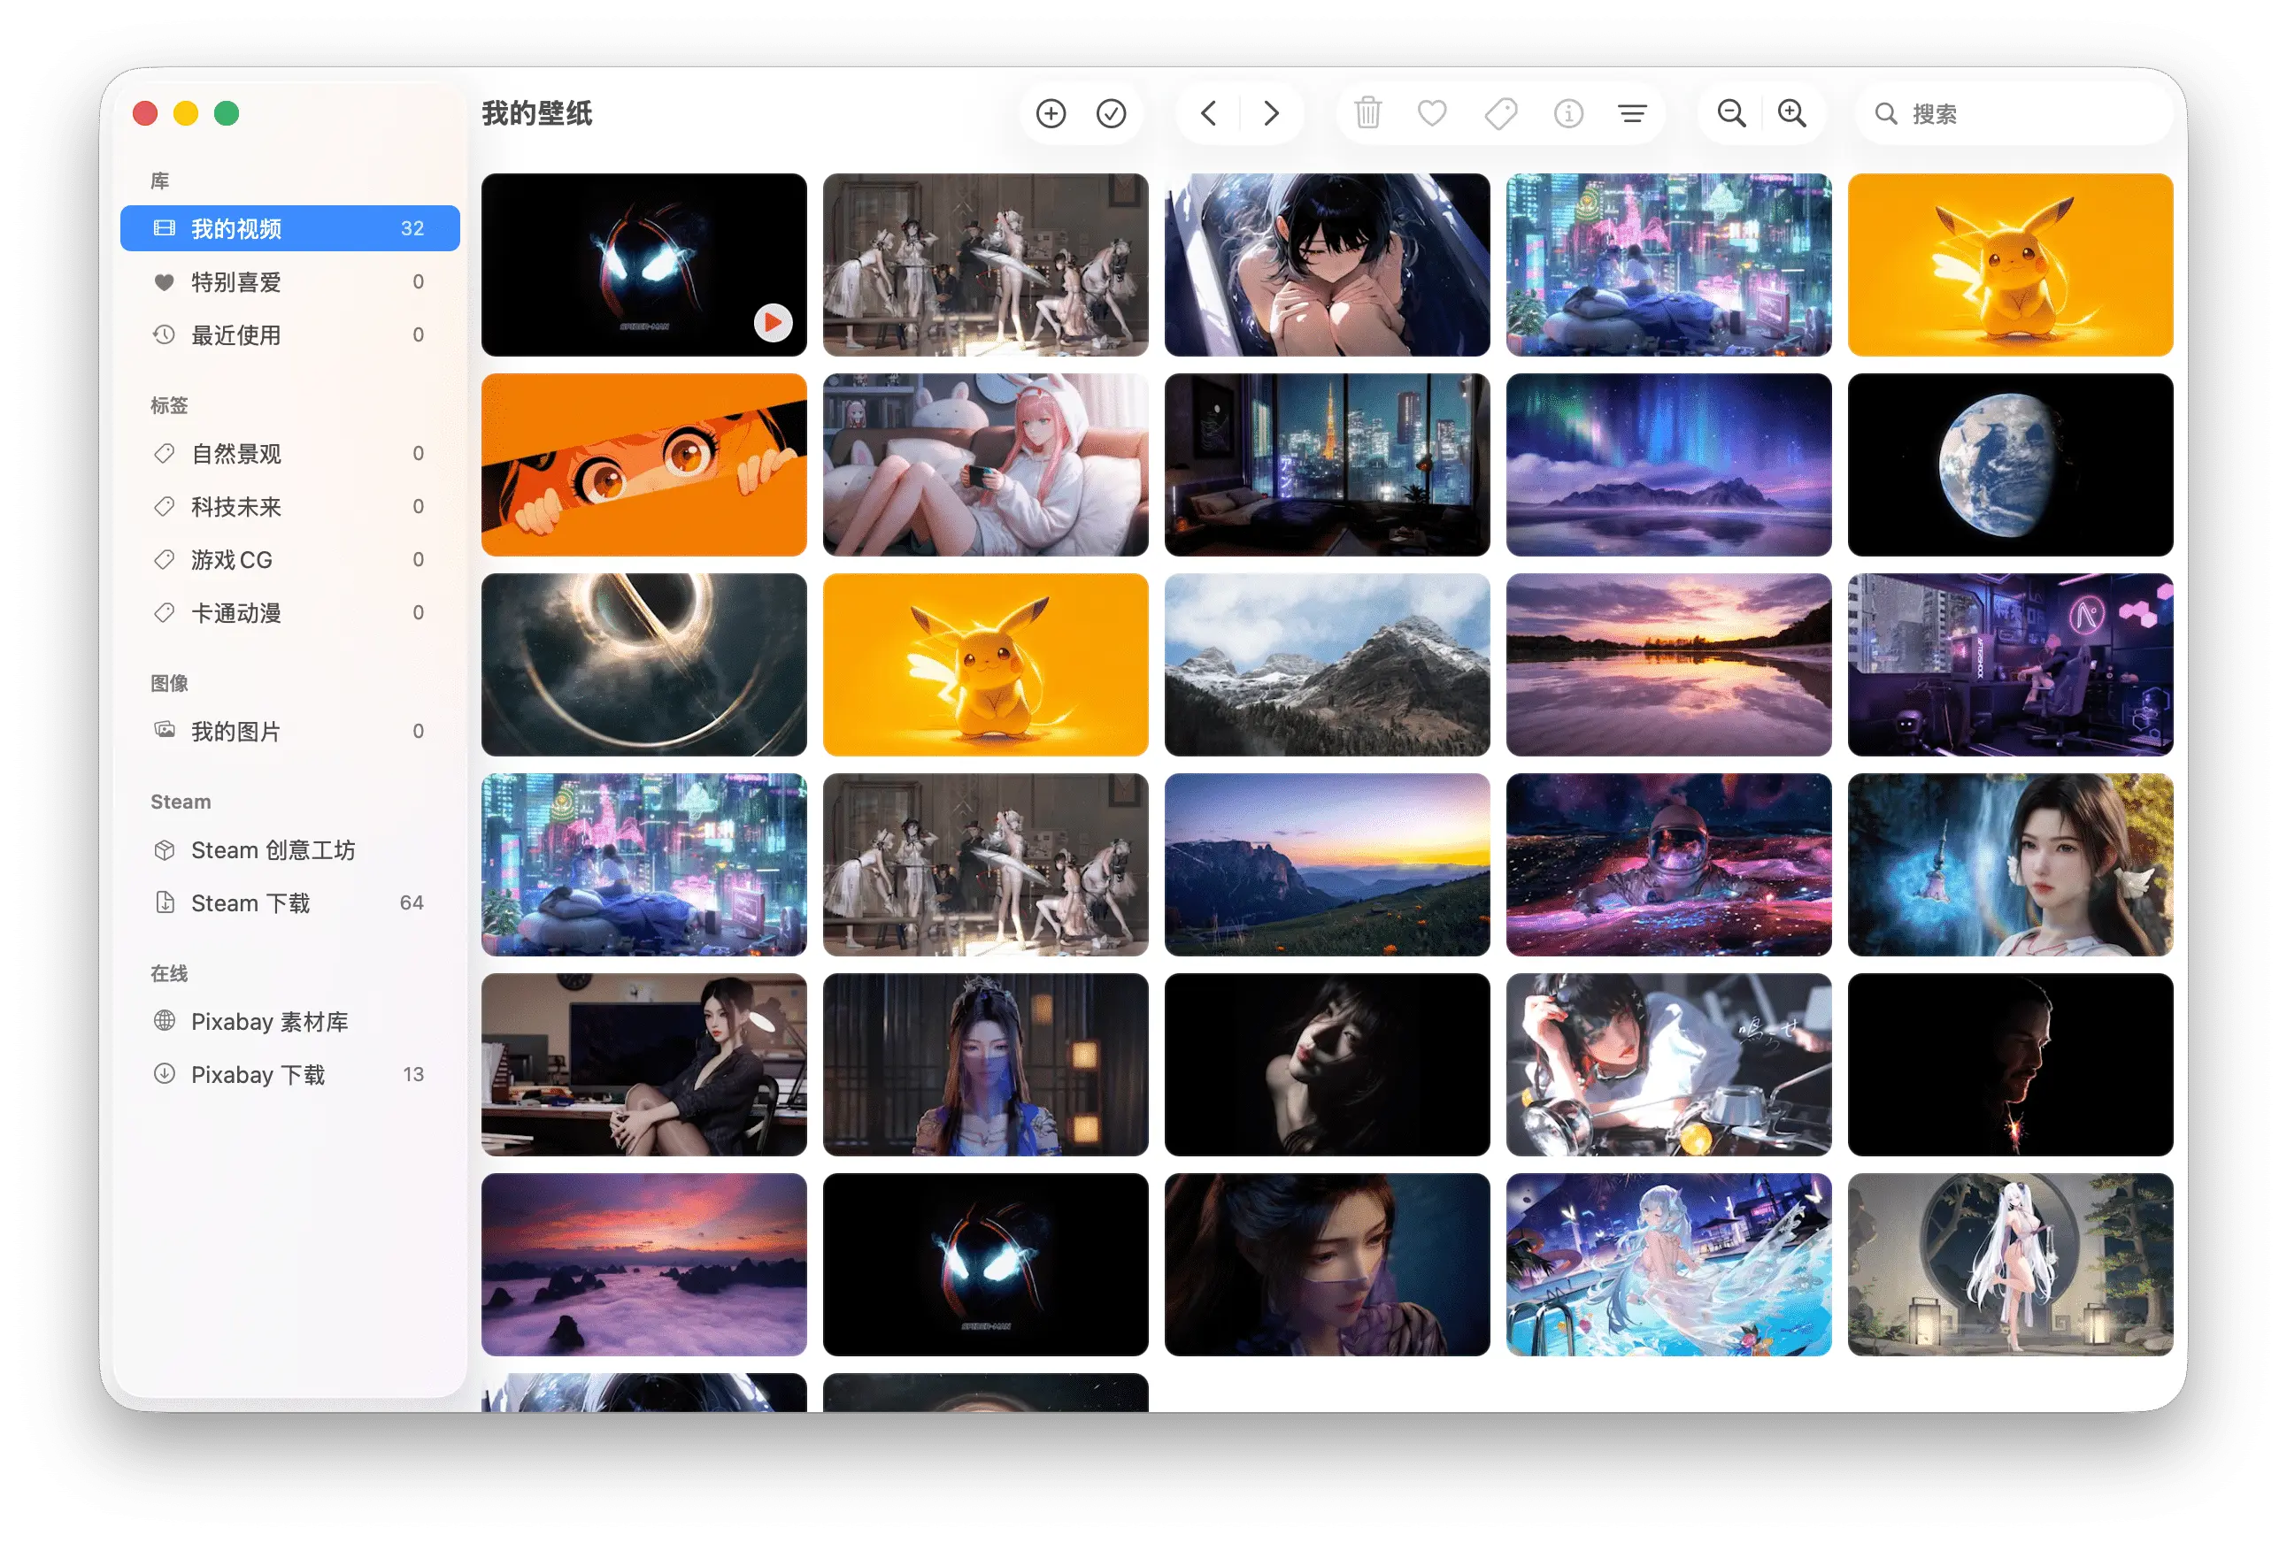
Task: Select the blue-haired girl by pool wallpaper
Action: click(x=1669, y=1264)
